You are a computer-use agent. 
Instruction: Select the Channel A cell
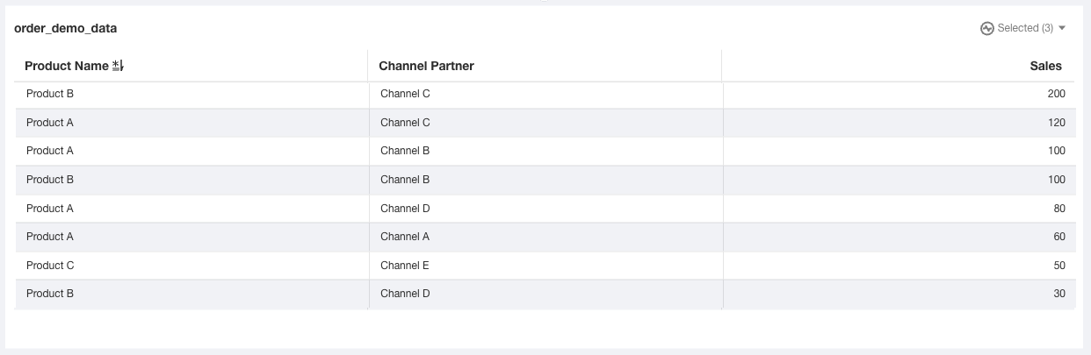[405, 237]
